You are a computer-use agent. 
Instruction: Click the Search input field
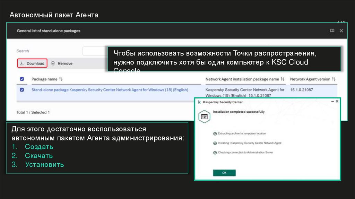click(x=95, y=51)
